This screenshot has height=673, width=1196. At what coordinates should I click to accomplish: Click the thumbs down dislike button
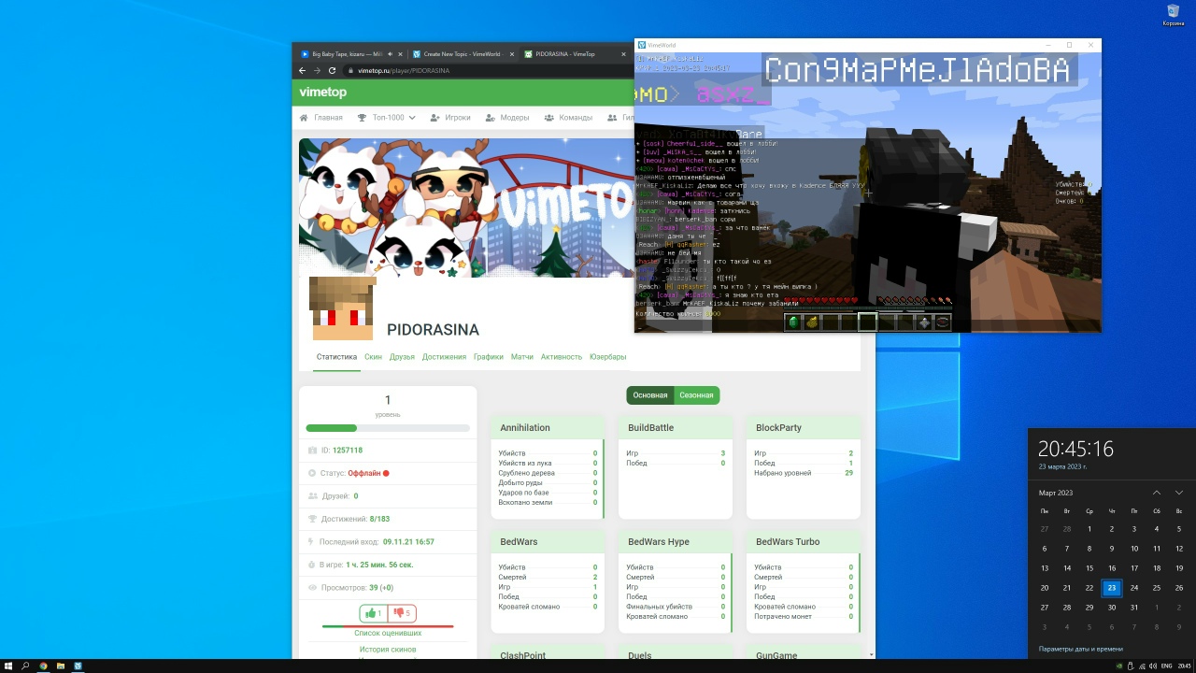click(x=402, y=613)
